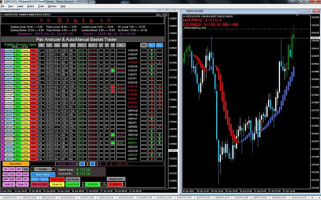
Task: Click the C5 basket button
Action: pyautogui.click(x=6, y=169)
